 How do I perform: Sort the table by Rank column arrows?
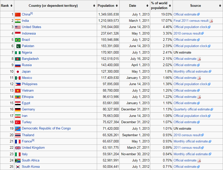12,6
